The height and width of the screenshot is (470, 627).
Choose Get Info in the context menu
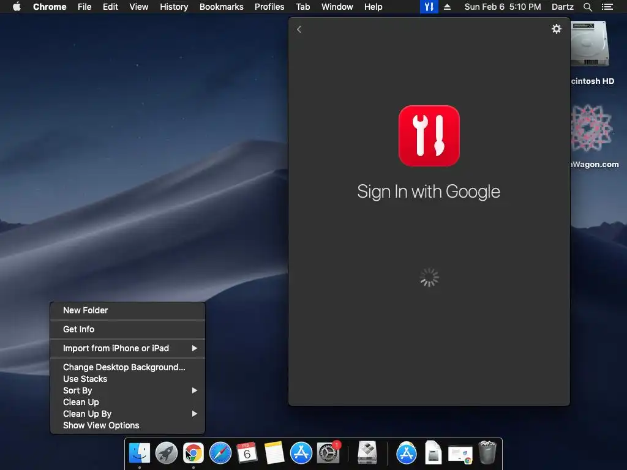click(x=127, y=329)
